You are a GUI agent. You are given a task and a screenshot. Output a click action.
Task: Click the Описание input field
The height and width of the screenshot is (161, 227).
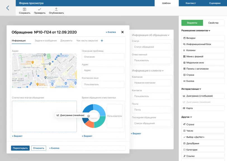point(103,57)
